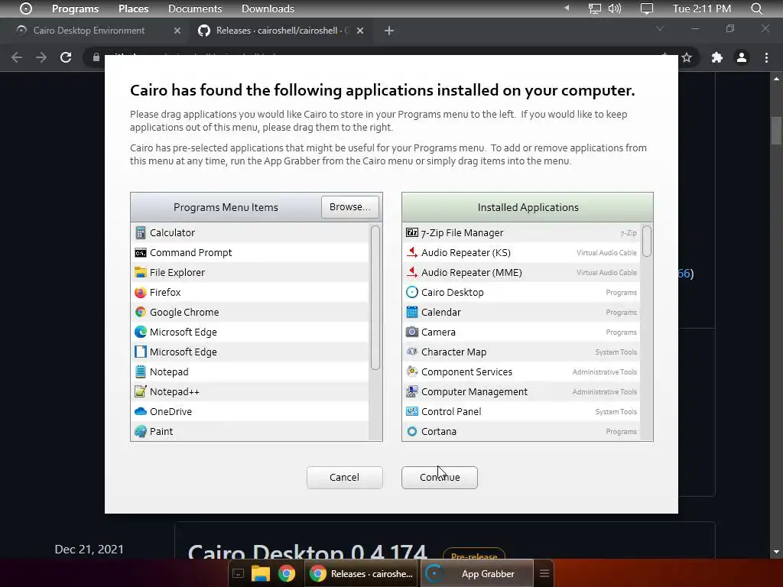Go back in the browser
Viewport: 783px width, 587px height.
tap(17, 57)
